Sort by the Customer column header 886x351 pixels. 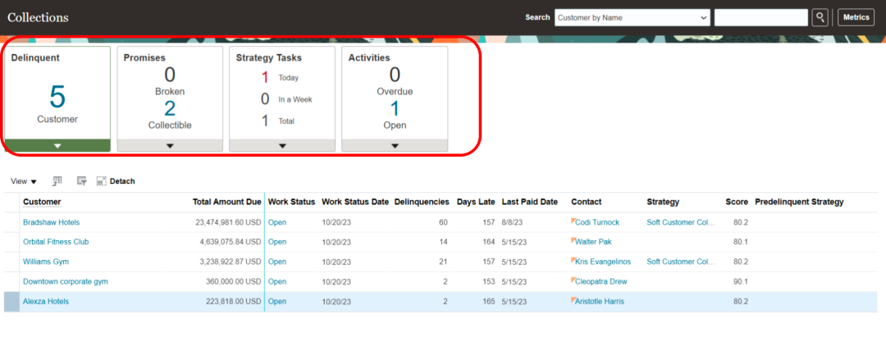click(42, 202)
